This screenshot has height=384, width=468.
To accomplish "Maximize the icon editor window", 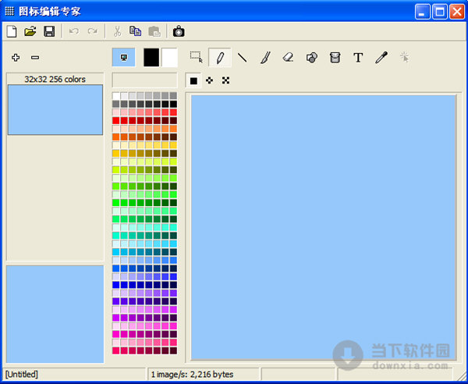I will pos(440,12).
